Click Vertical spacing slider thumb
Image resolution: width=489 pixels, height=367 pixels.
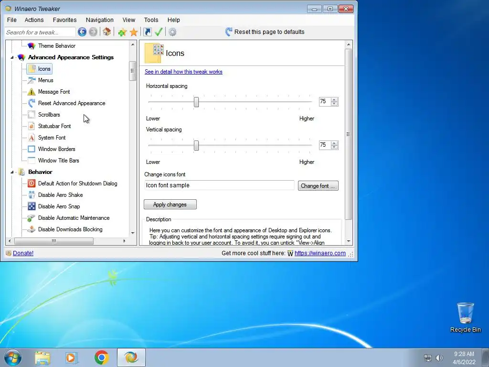pos(196,145)
